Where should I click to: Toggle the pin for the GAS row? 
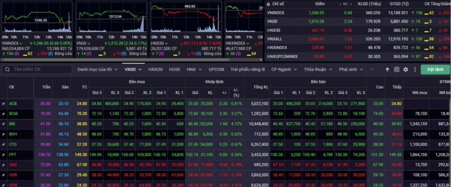(x=3, y=165)
